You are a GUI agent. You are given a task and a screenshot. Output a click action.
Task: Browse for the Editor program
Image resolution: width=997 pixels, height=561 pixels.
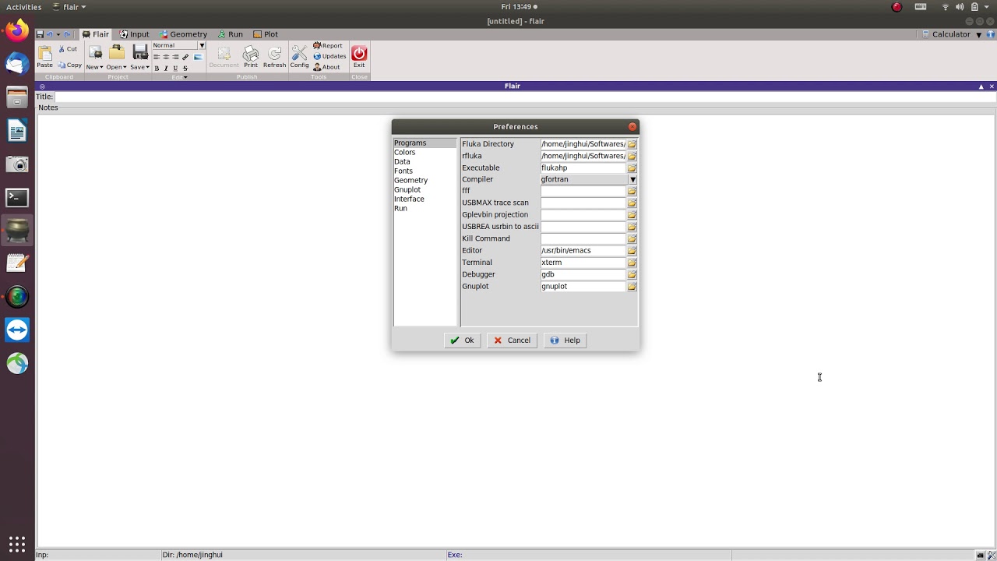632,251
